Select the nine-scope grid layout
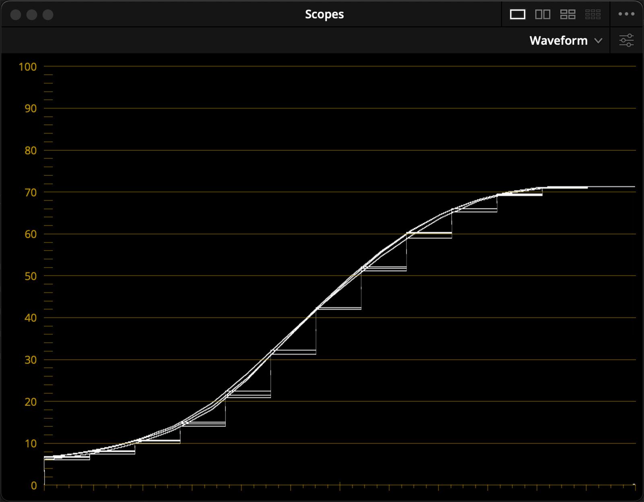Viewport: 644px width, 502px height. (x=592, y=14)
